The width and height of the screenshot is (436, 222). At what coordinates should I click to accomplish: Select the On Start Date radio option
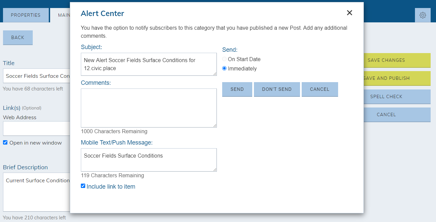(x=225, y=59)
